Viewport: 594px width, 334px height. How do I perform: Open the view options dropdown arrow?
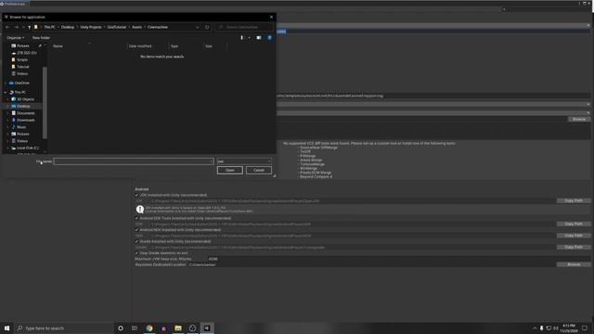point(250,38)
